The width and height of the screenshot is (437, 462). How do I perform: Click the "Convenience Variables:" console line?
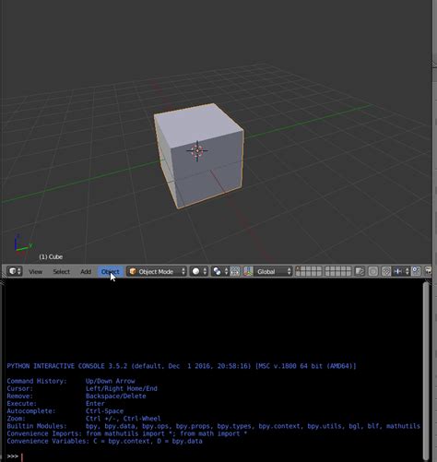click(x=104, y=441)
